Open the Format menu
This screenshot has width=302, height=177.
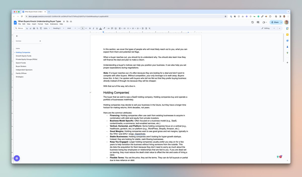[x=40, y=24]
